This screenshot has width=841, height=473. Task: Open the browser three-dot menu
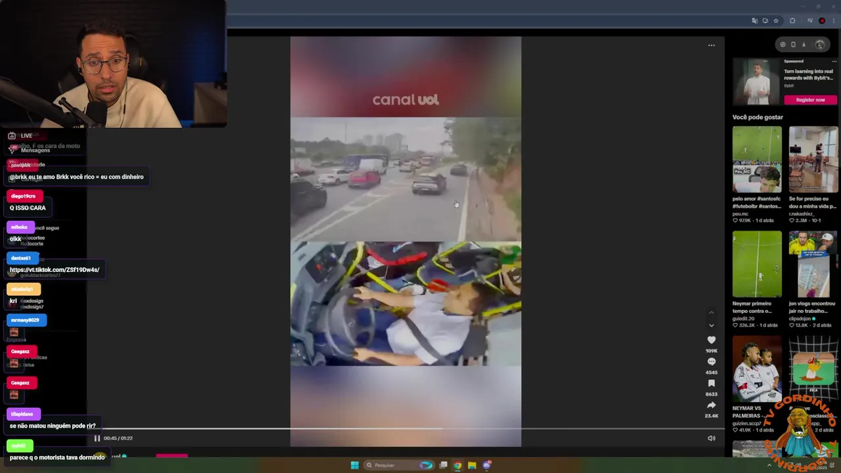click(x=833, y=21)
